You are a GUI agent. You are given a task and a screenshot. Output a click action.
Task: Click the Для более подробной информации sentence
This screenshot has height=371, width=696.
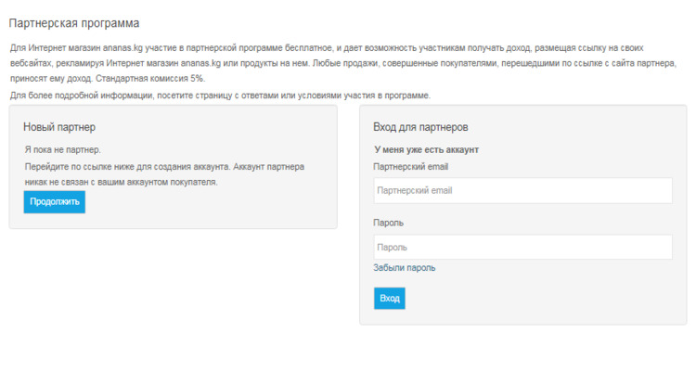220,96
